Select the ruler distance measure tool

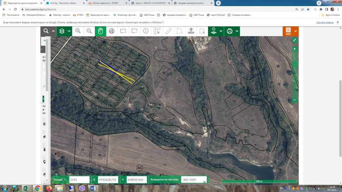[x=168, y=31]
